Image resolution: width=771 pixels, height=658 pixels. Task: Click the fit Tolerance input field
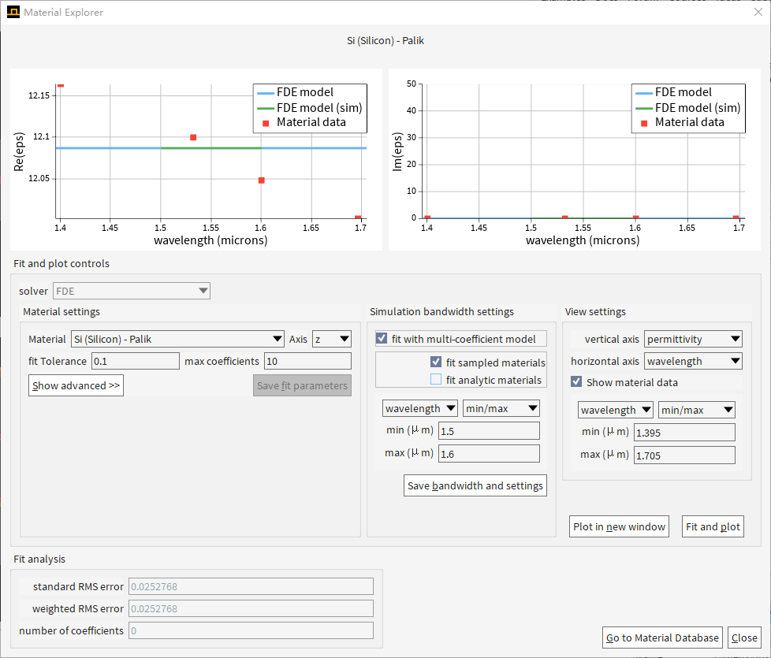tap(136, 361)
